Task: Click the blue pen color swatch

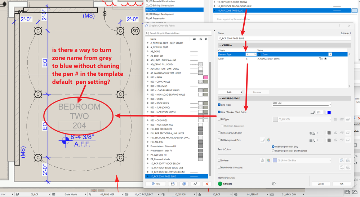Action: [329, 113]
